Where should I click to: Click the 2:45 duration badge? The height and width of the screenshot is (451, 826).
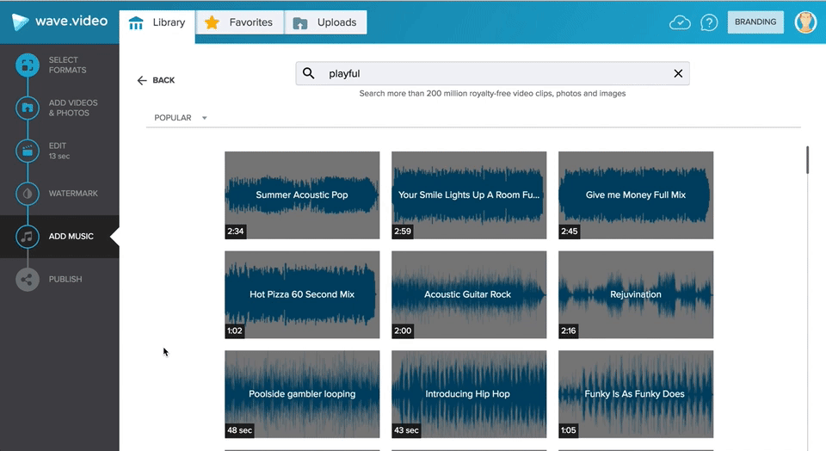570,232
